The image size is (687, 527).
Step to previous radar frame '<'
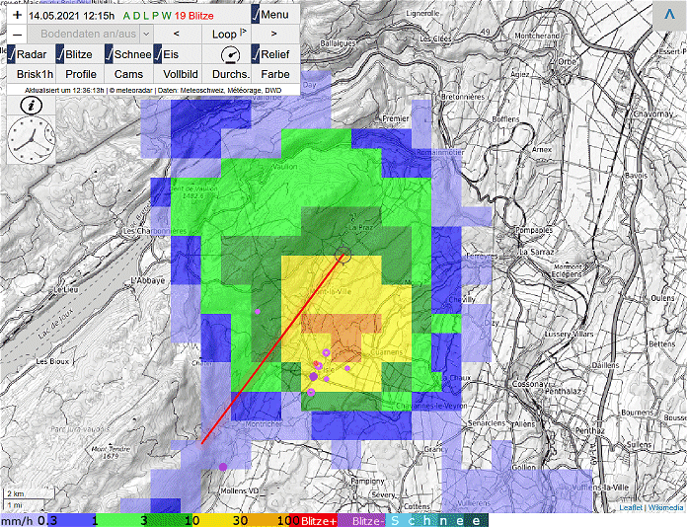point(177,34)
